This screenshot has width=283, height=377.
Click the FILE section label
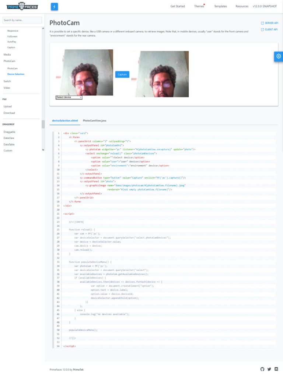(4, 99)
